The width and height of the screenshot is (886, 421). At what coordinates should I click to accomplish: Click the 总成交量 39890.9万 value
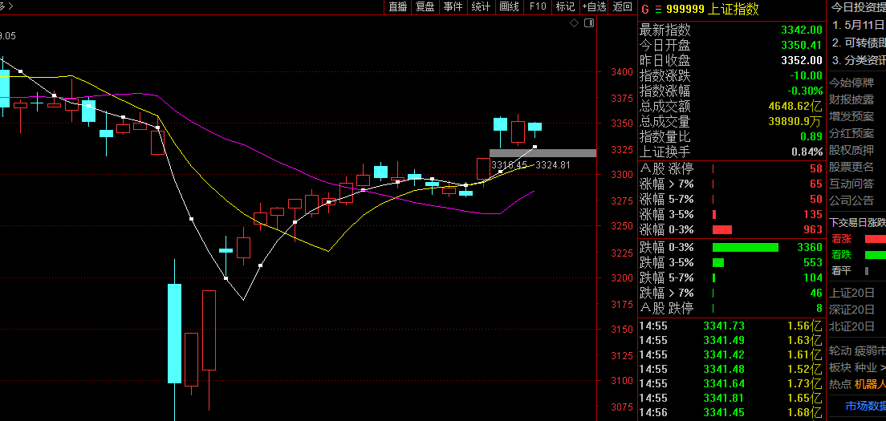coord(795,121)
